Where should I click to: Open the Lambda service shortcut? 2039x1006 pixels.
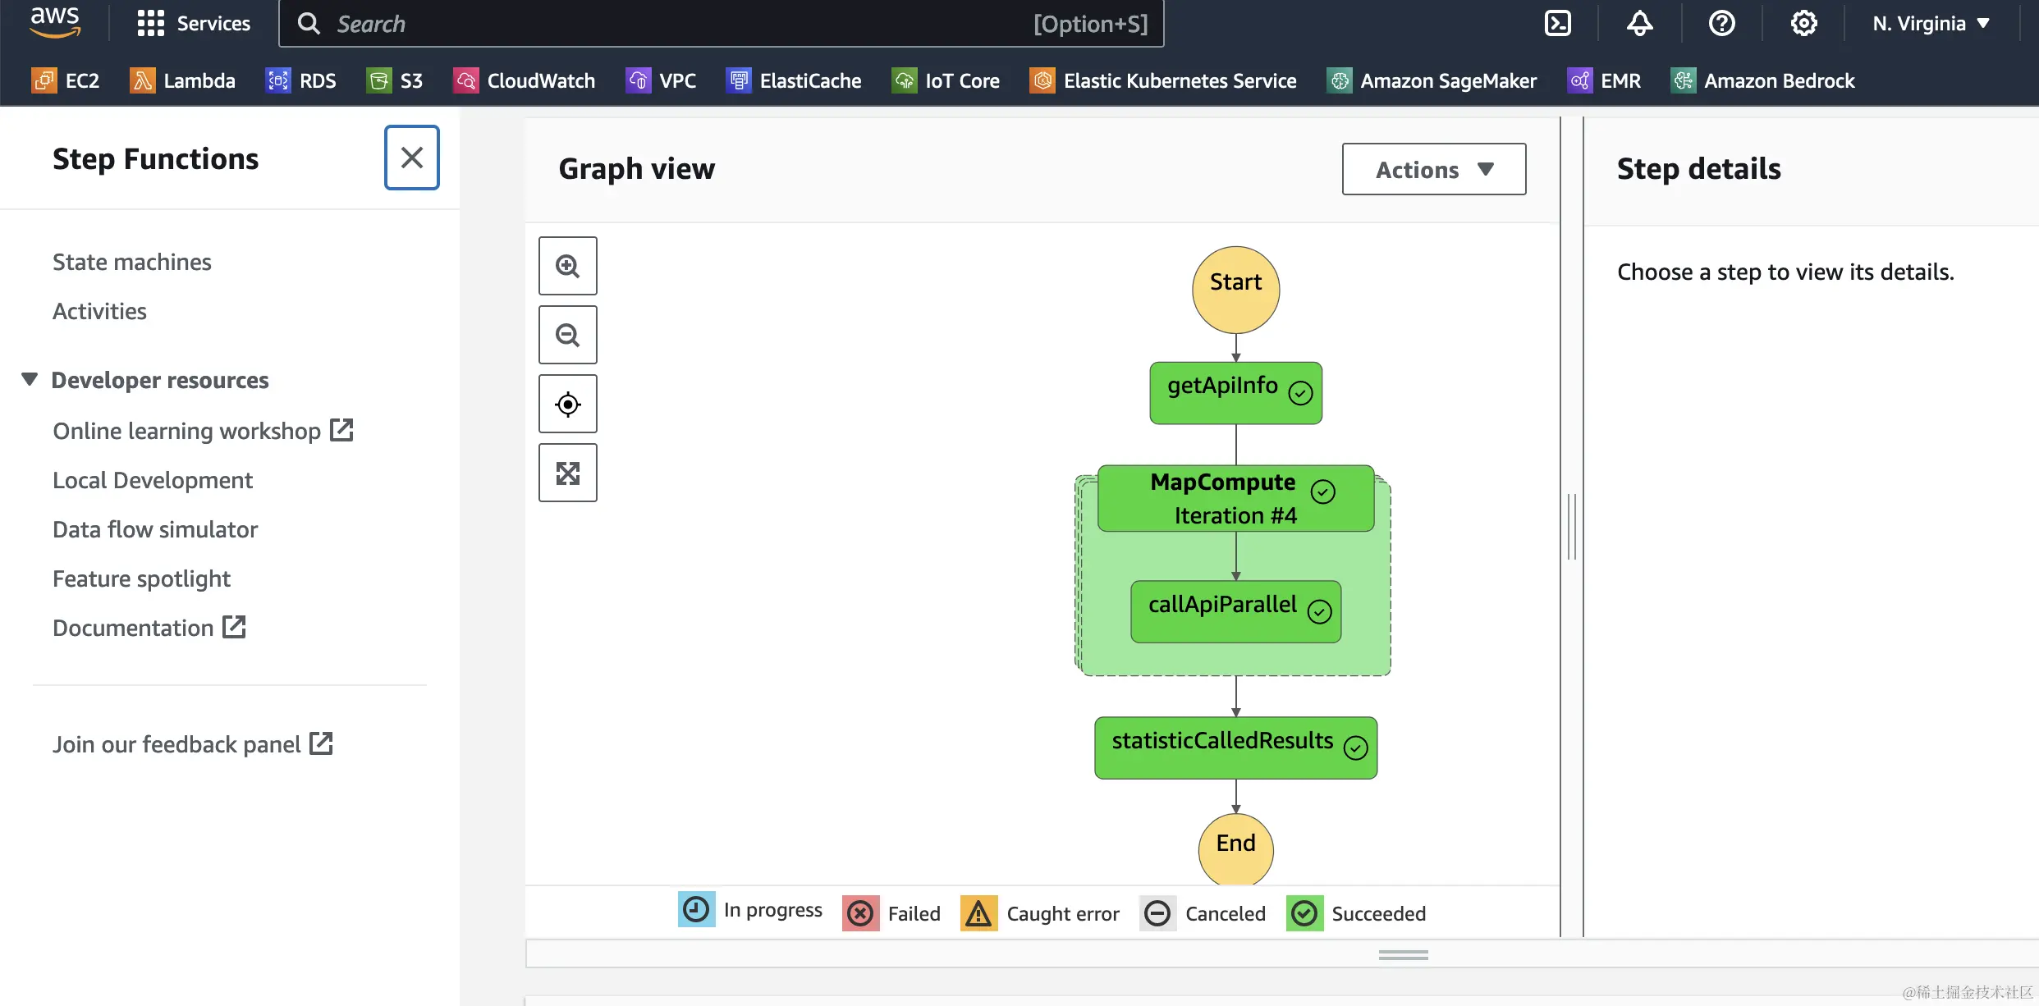182,80
